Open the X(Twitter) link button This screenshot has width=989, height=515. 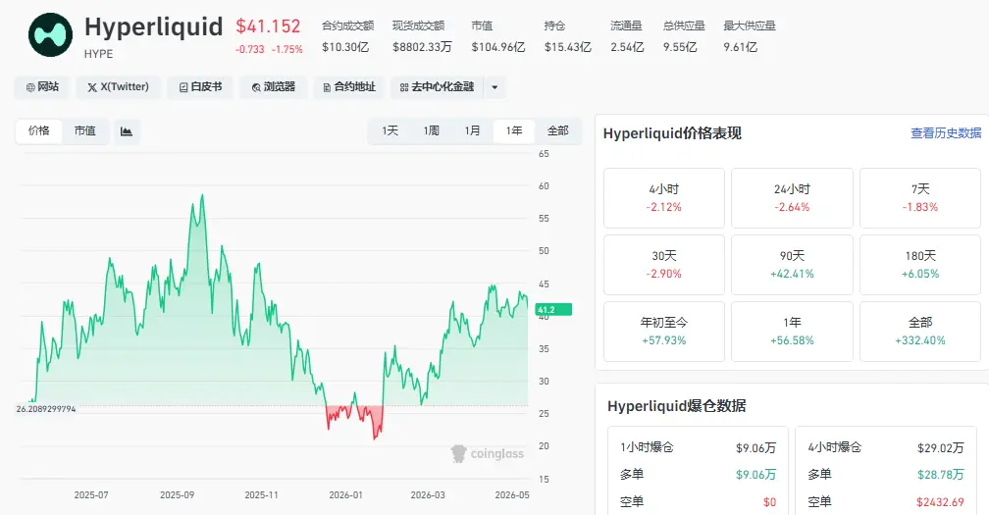(x=119, y=87)
